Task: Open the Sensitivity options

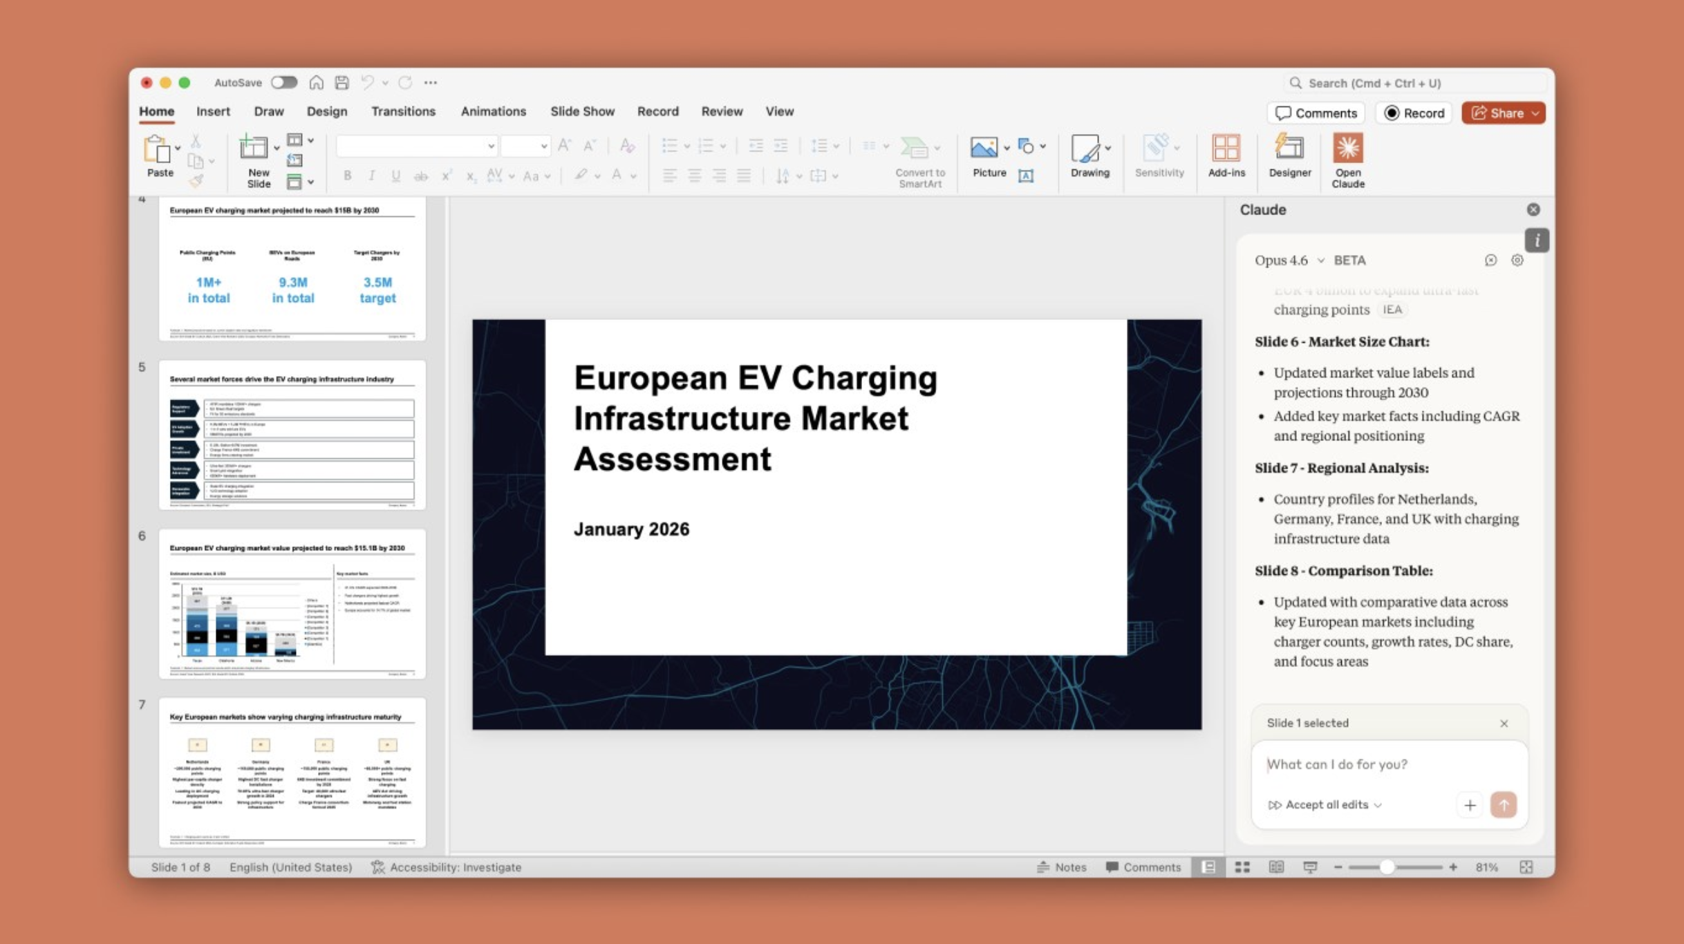Action: 1159,159
